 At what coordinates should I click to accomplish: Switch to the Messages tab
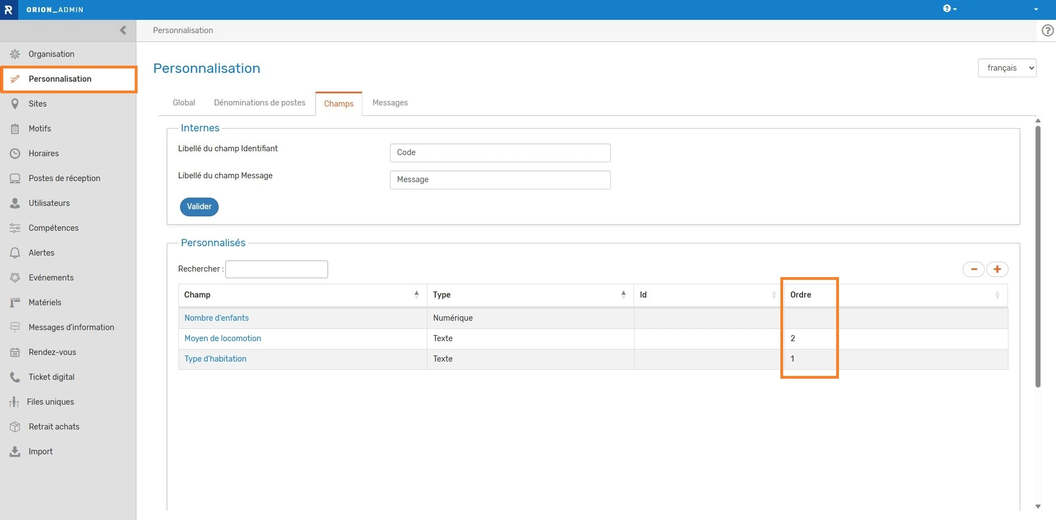click(390, 103)
